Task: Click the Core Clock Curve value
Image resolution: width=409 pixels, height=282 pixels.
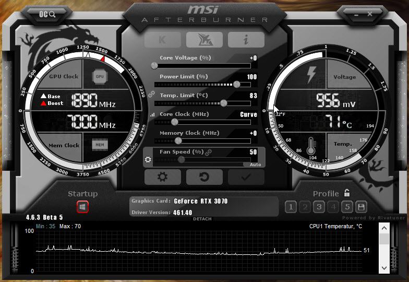Action: pyautogui.click(x=248, y=114)
